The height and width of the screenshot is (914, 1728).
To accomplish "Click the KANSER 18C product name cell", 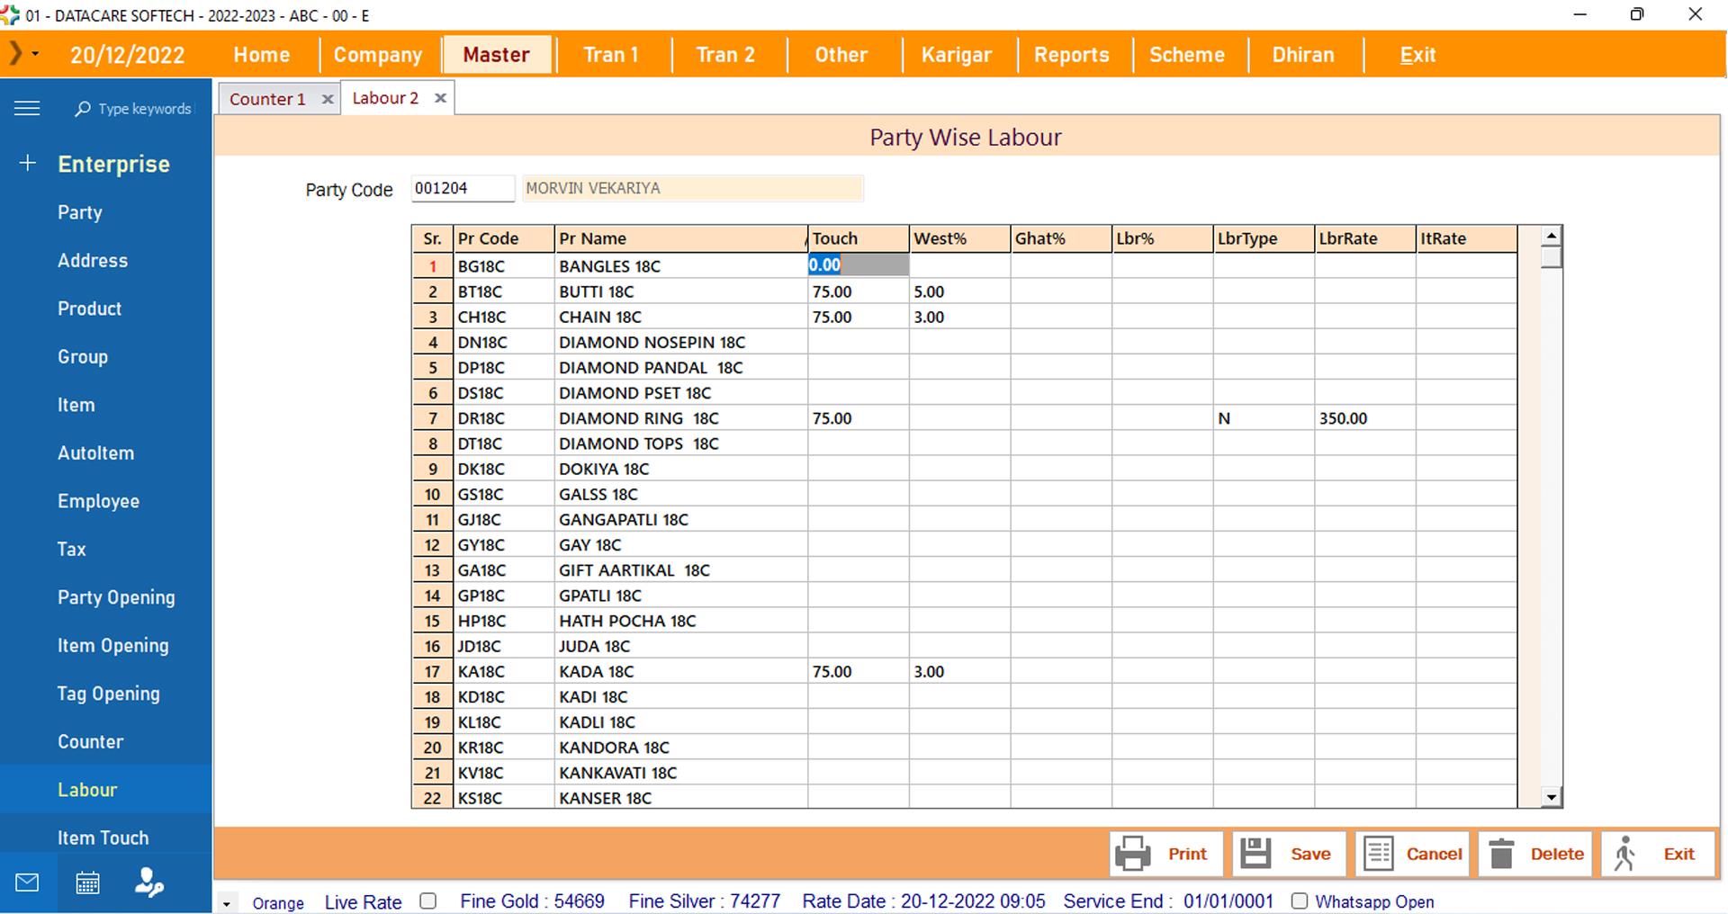I will point(680,798).
